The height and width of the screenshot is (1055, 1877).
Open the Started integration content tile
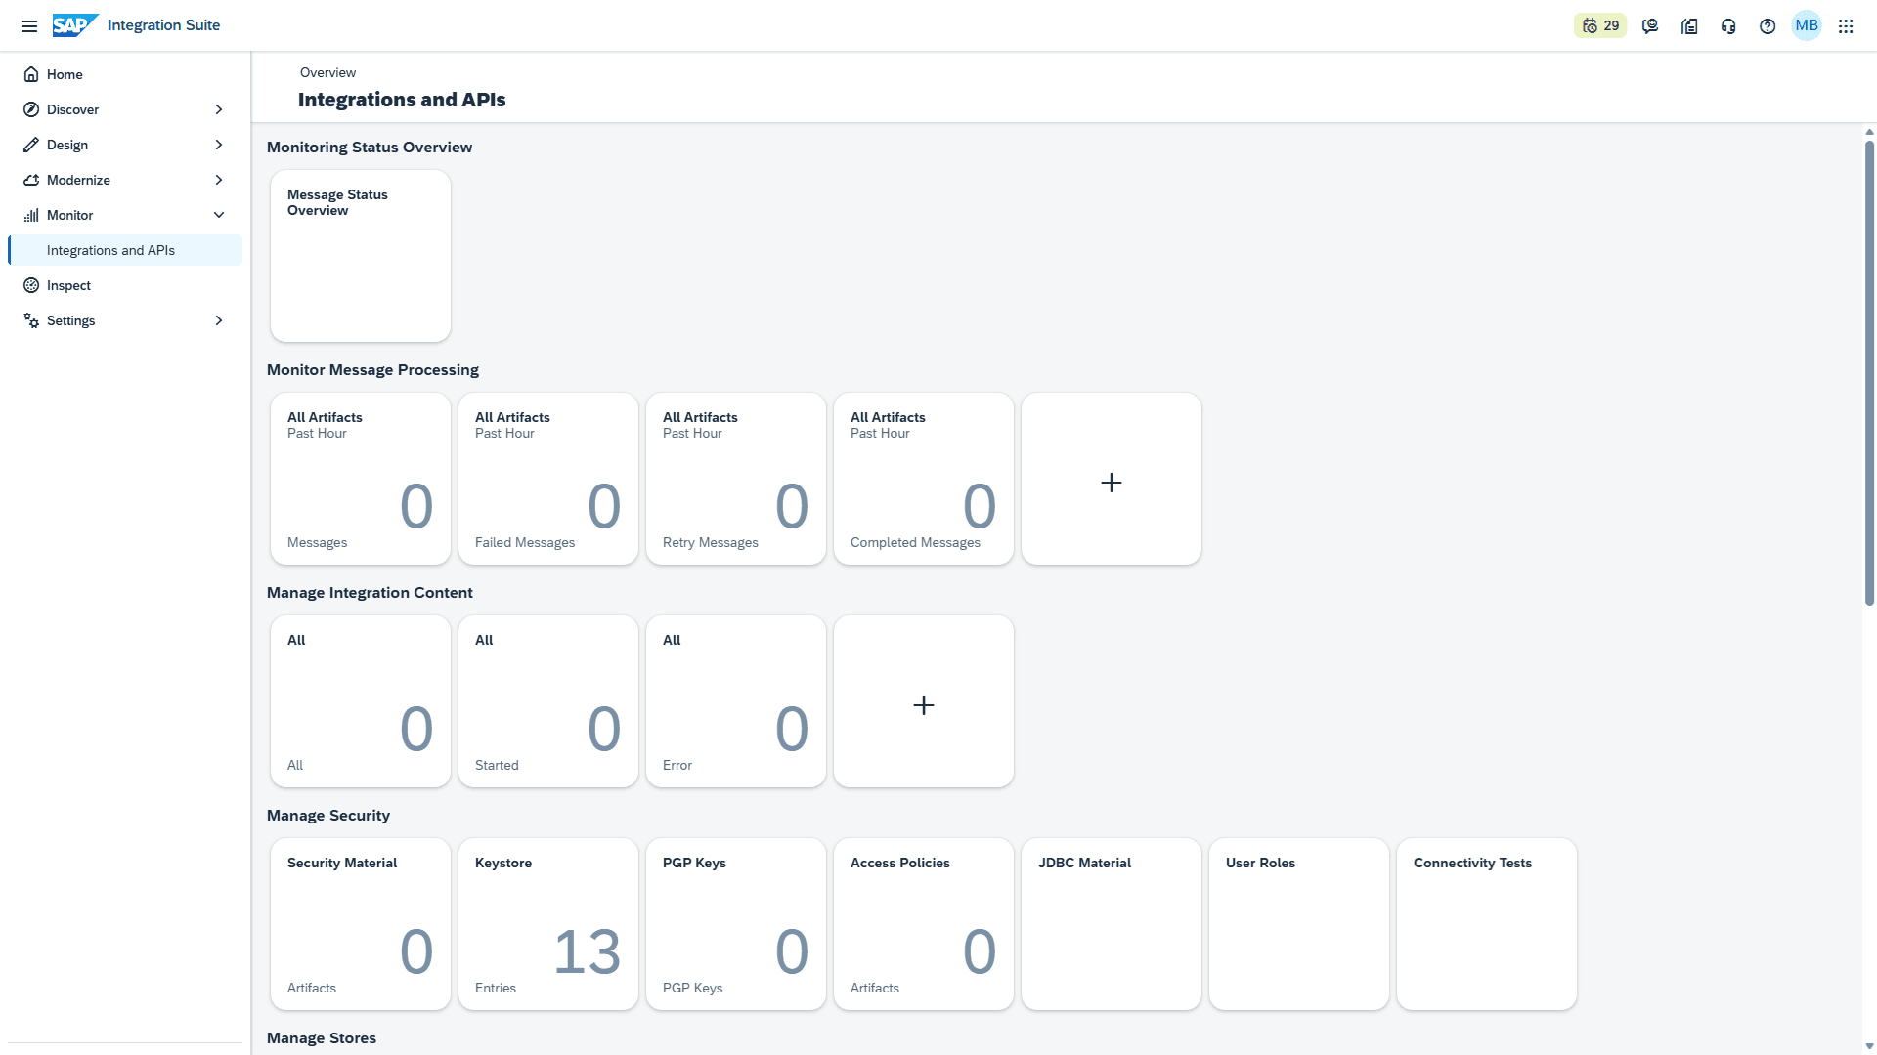click(548, 701)
